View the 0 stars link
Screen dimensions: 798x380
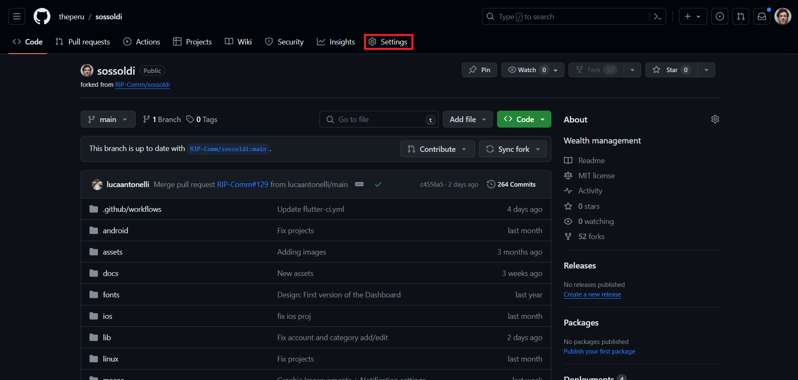(x=582, y=206)
